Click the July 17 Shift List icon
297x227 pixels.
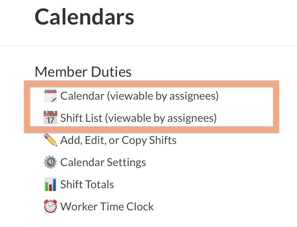pyautogui.click(x=50, y=118)
